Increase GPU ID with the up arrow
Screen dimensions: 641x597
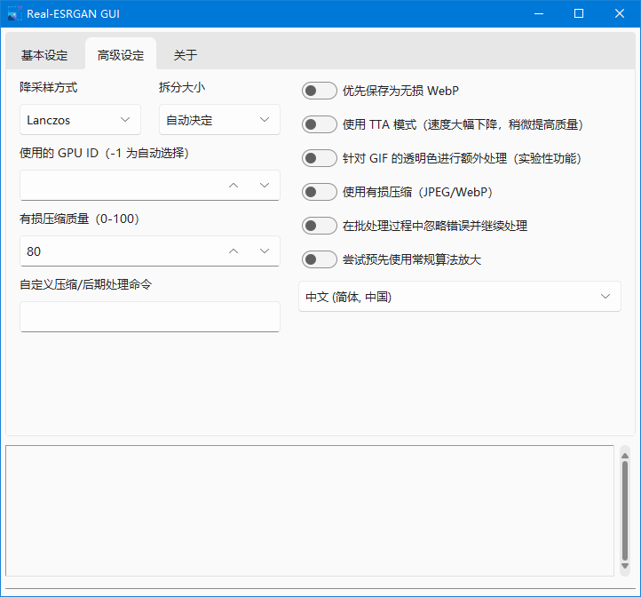[233, 186]
